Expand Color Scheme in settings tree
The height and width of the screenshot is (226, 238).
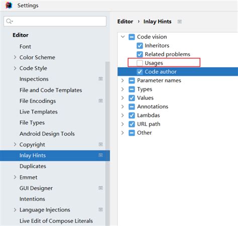[15, 57]
